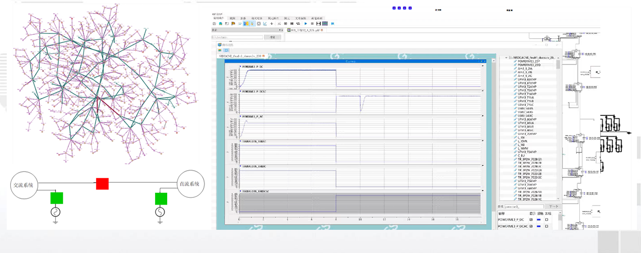Click the highlighted yellow-blue toolbar icon
641x253 pixels.
[x=246, y=23]
